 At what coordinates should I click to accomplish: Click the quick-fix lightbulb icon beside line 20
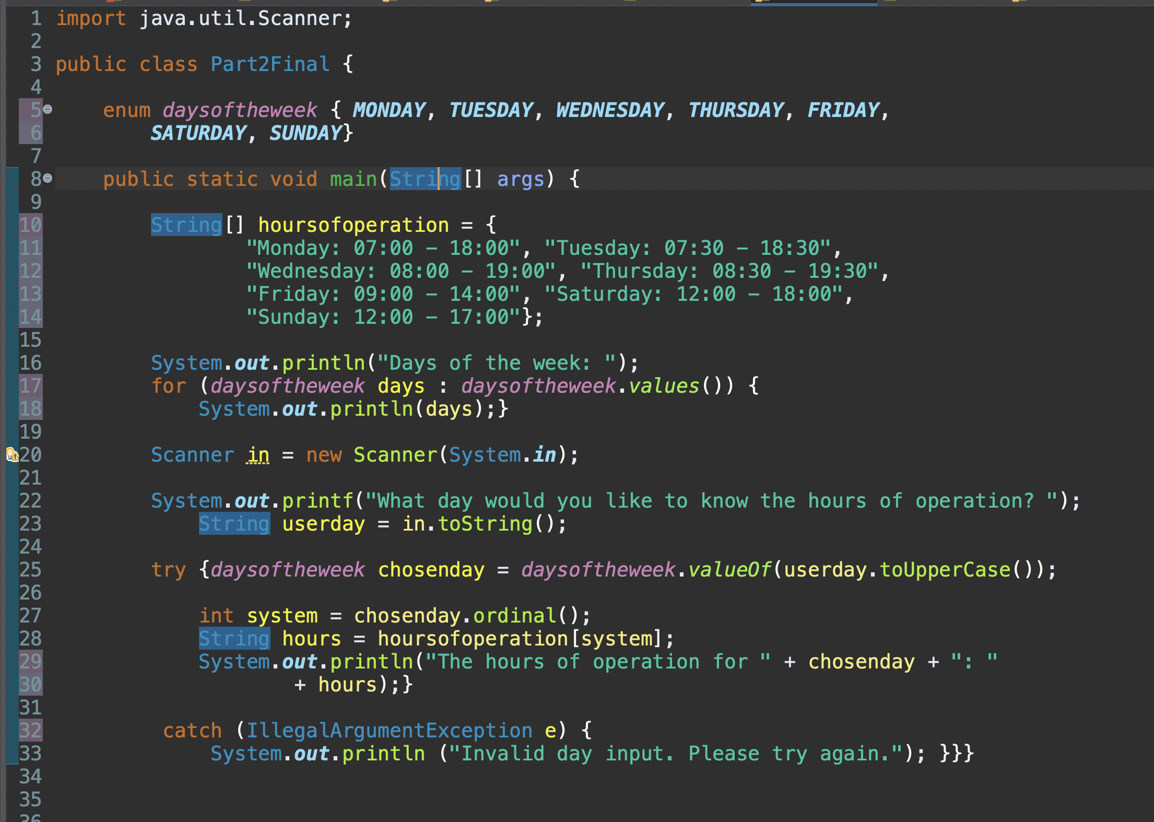[x=9, y=453]
